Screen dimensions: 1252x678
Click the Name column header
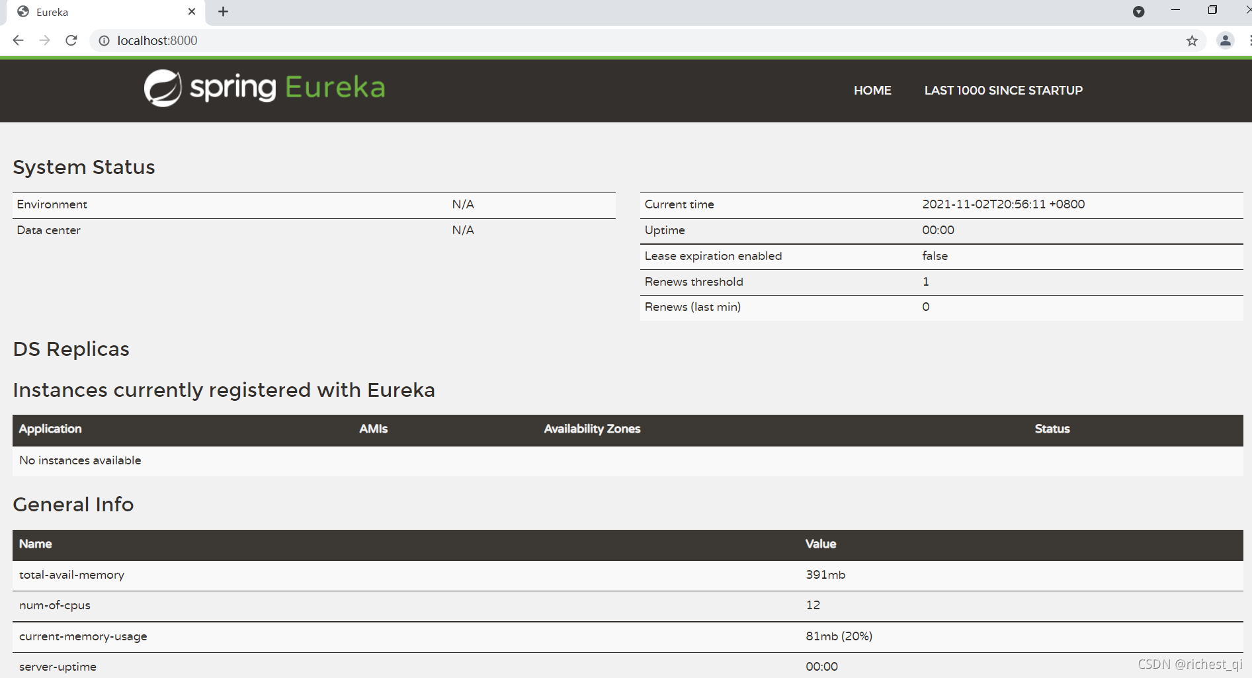click(35, 544)
